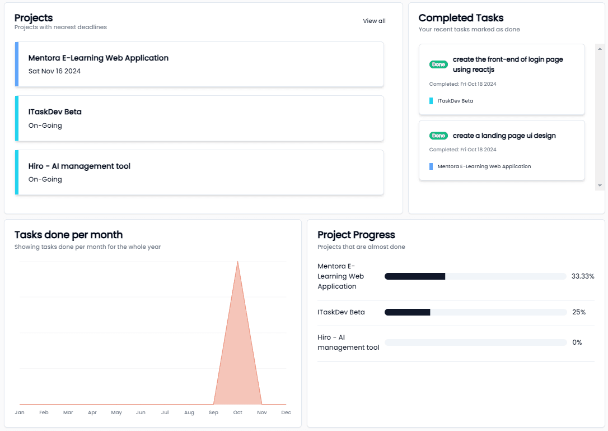The height and width of the screenshot is (431, 608).
Task: Open the View all projects link
Action: click(x=374, y=21)
